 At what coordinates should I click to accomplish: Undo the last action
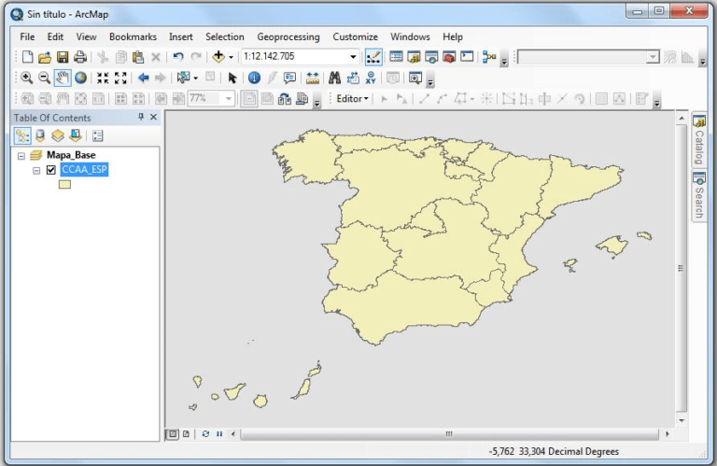pos(178,57)
